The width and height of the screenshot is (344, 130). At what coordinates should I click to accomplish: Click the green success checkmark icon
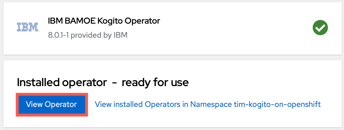[321, 28]
